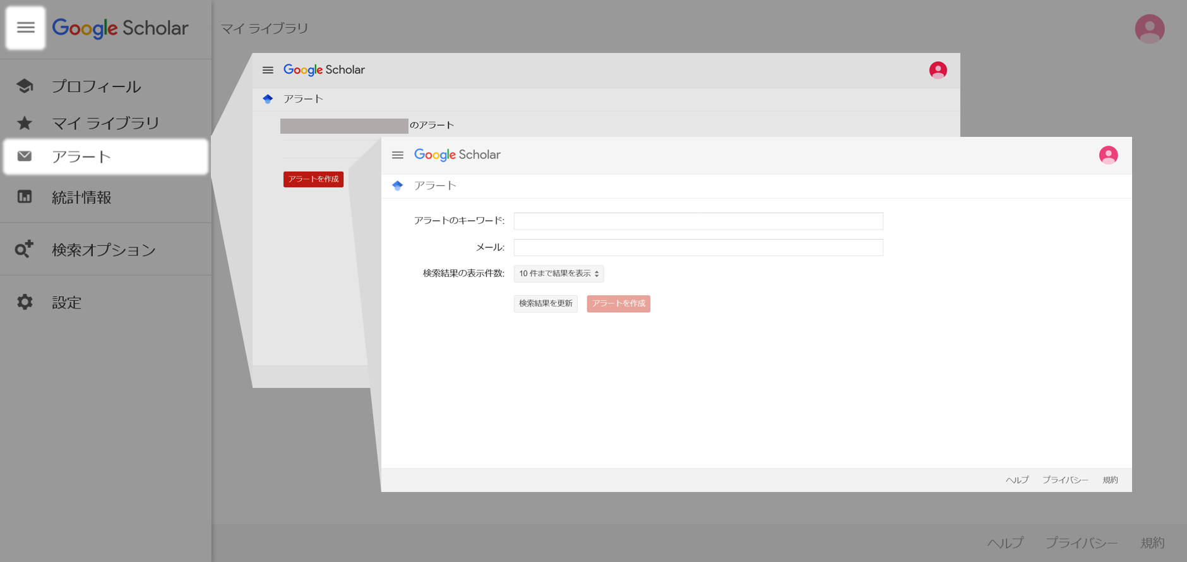Click Google Scholar logo in front alert form
Screen dimensions: 1187x562
pos(457,155)
